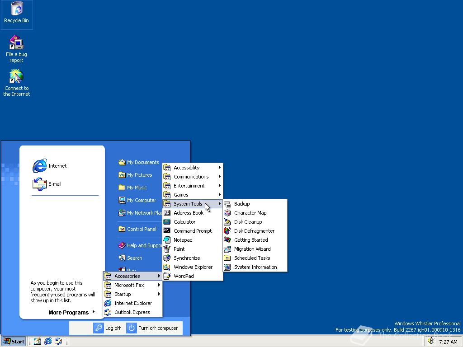This screenshot has width=463, height=347.
Task: Select Startup in More Programs menu
Action: click(132, 294)
